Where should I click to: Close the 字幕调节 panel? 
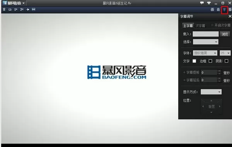click(230, 16)
